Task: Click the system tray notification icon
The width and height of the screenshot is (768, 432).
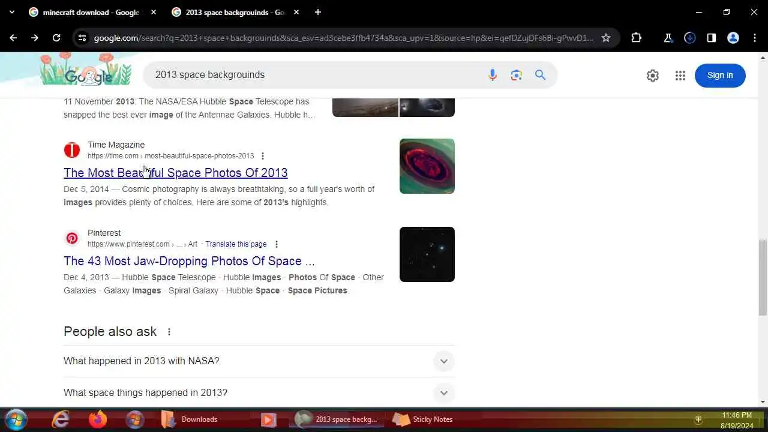Action: 698,420
